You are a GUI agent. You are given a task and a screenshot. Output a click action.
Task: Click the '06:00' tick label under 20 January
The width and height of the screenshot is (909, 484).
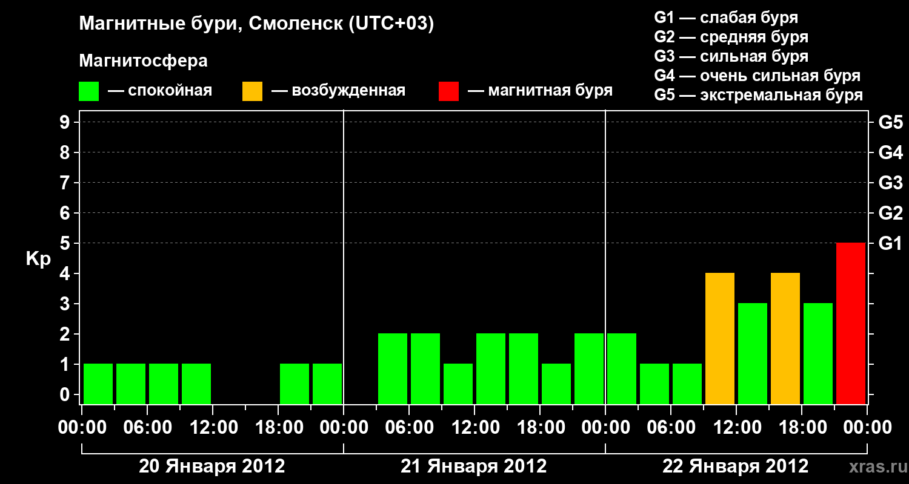click(x=147, y=427)
